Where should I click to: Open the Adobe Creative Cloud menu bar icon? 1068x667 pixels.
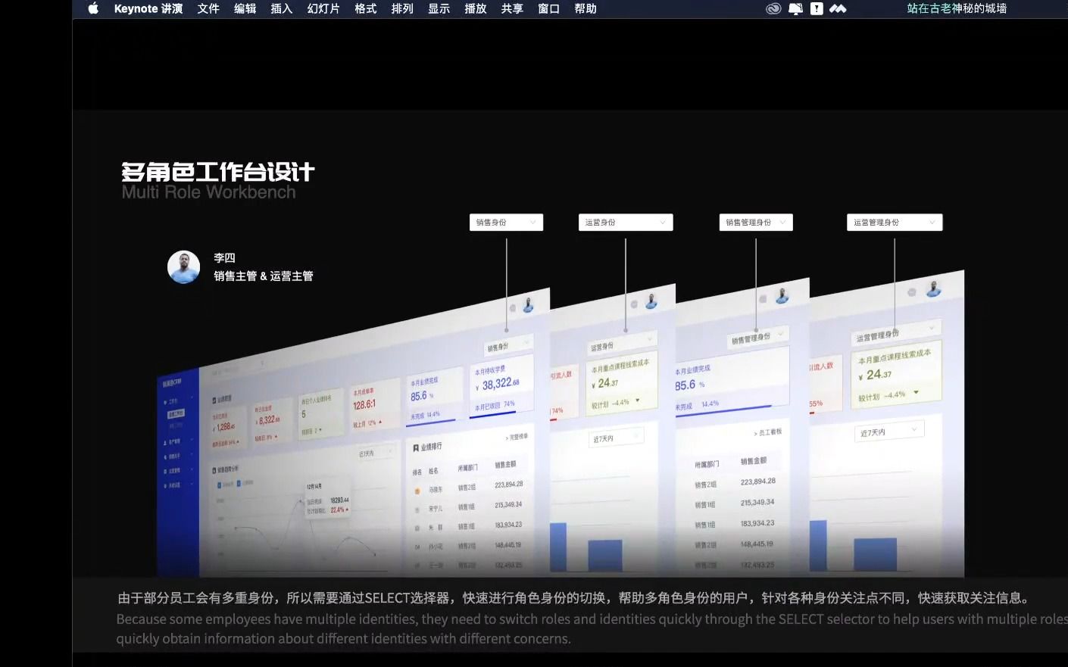click(x=773, y=8)
